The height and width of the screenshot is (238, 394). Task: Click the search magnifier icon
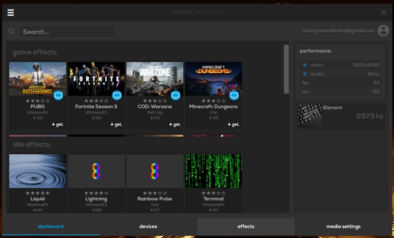click(x=12, y=32)
